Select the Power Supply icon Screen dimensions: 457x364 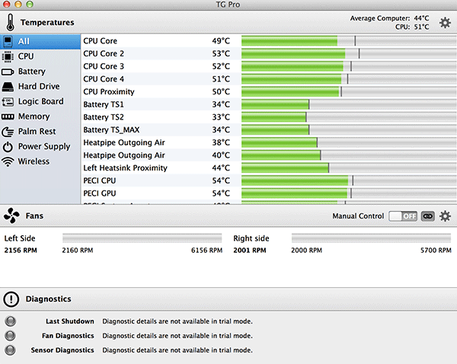(8, 146)
